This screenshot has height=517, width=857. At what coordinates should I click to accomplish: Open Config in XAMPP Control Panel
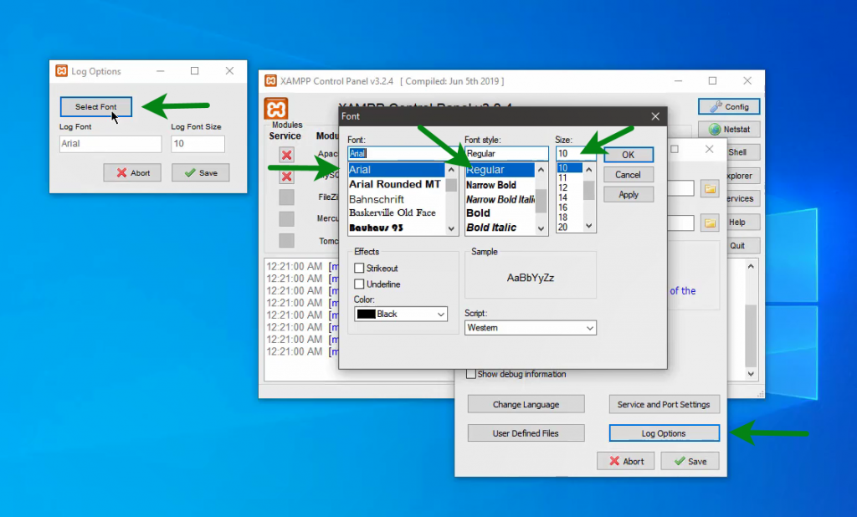click(x=729, y=106)
